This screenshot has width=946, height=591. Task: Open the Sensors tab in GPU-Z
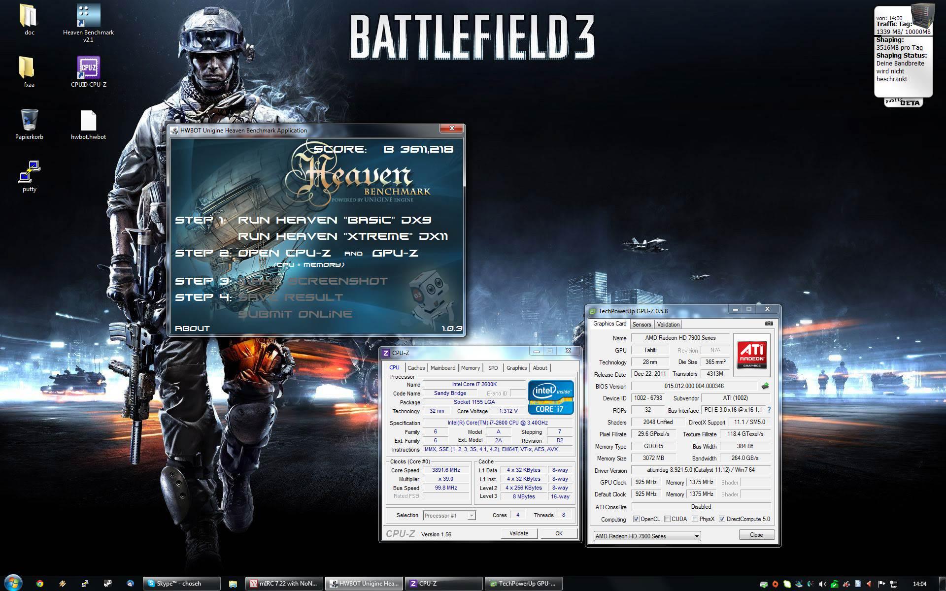tap(642, 325)
